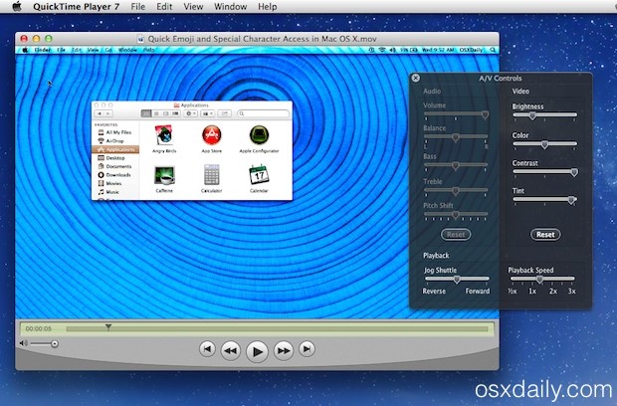This screenshot has height=406, width=617.
Task: Click the Jog Shuttle slider
Action: click(457, 280)
